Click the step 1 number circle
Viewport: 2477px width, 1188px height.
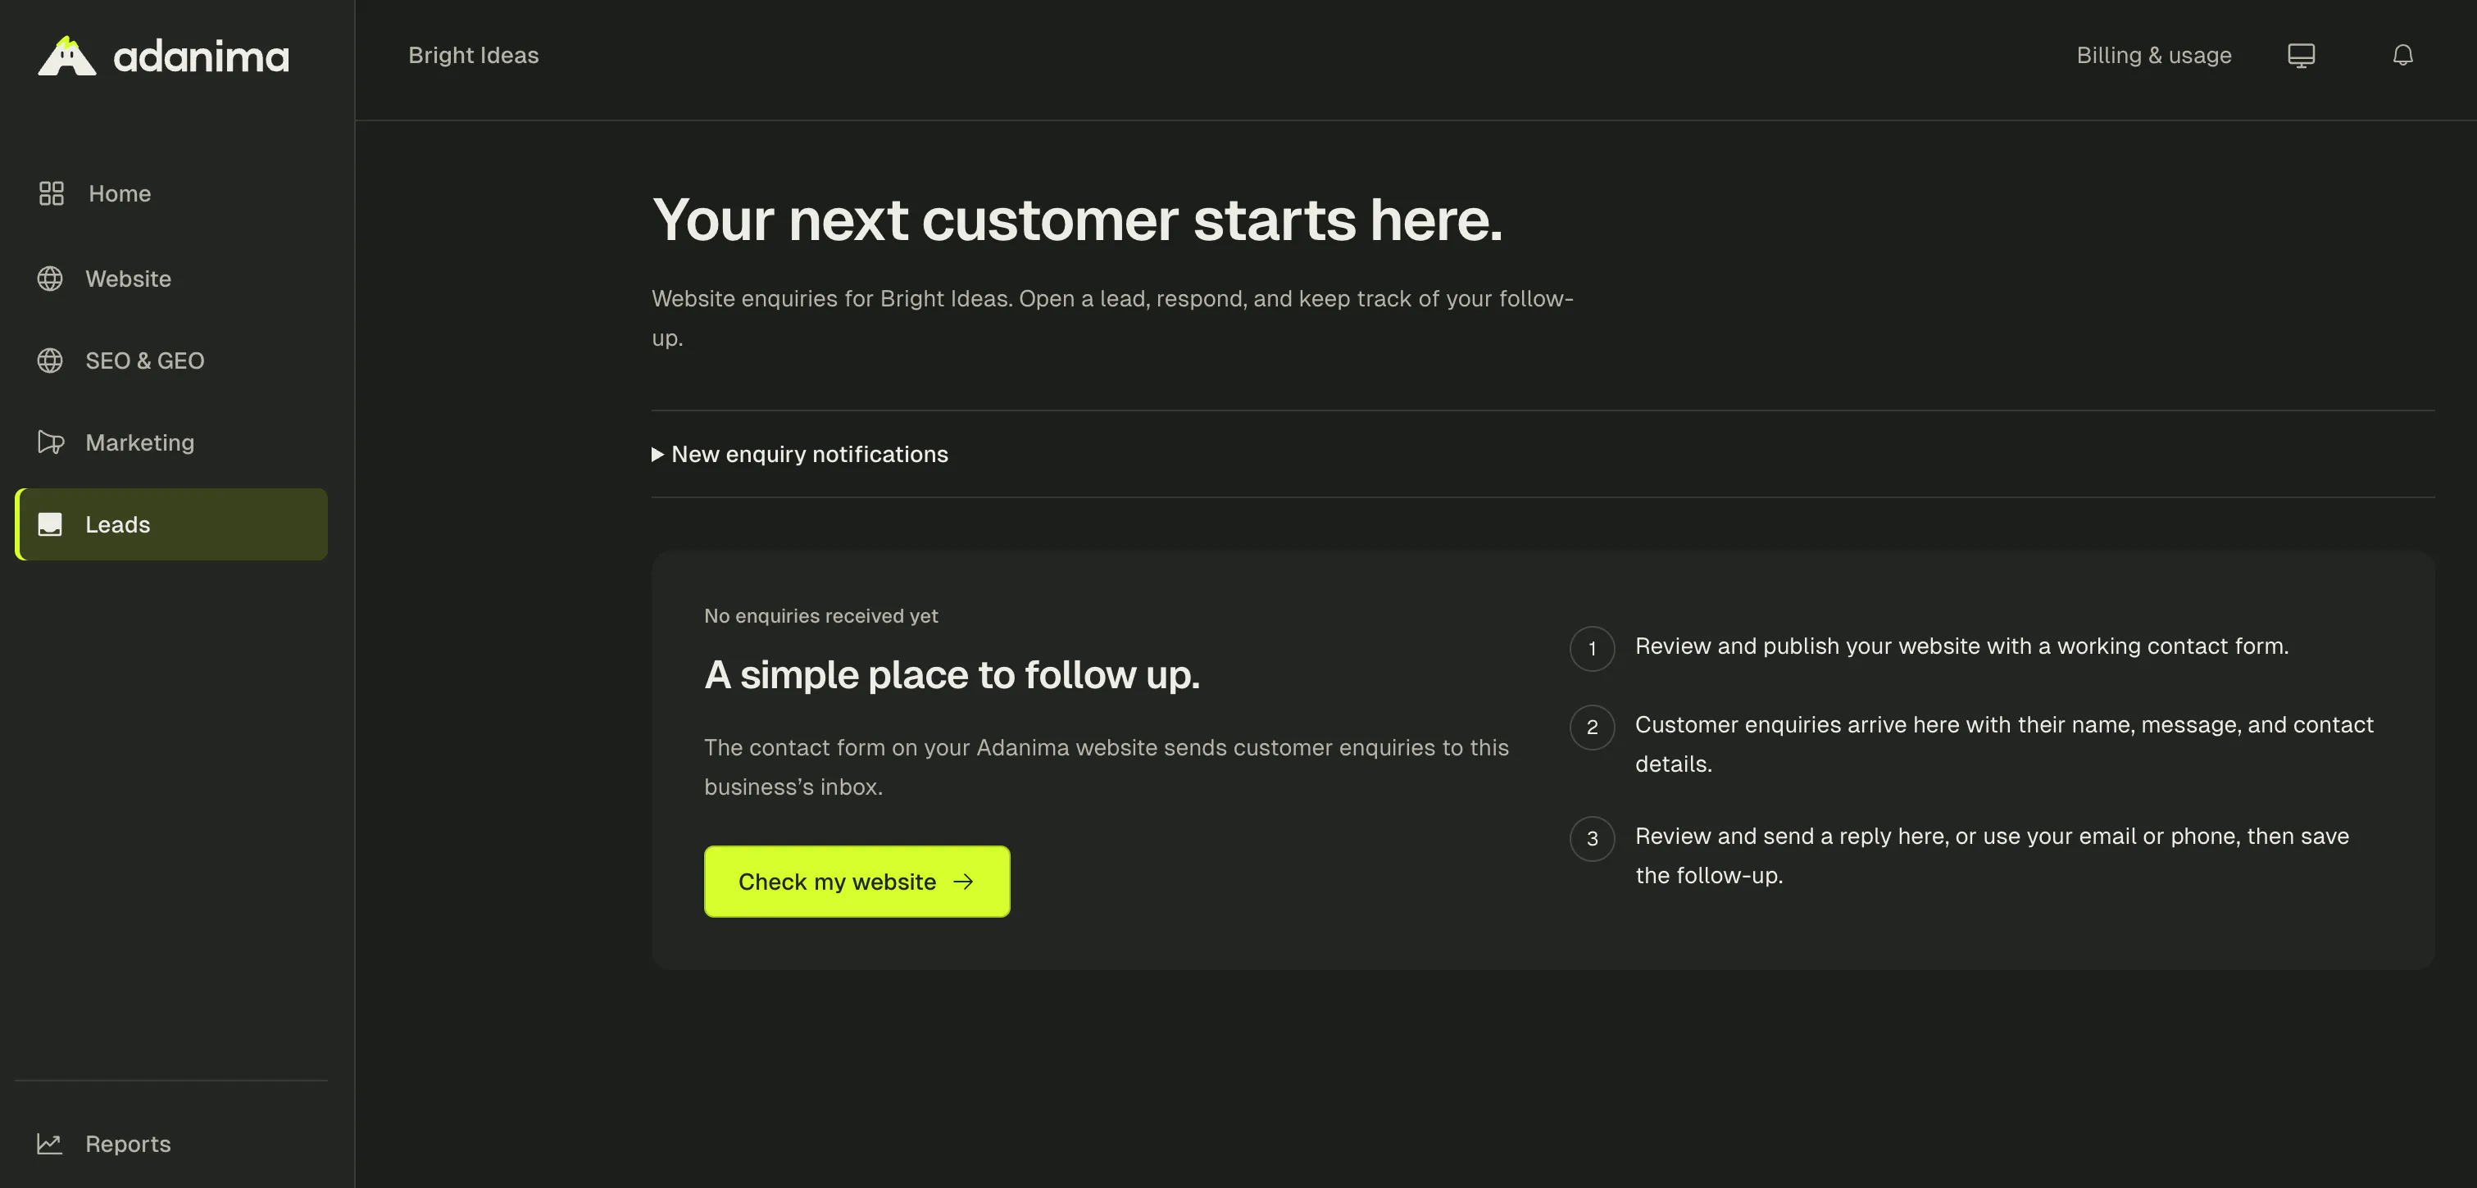click(1592, 649)
